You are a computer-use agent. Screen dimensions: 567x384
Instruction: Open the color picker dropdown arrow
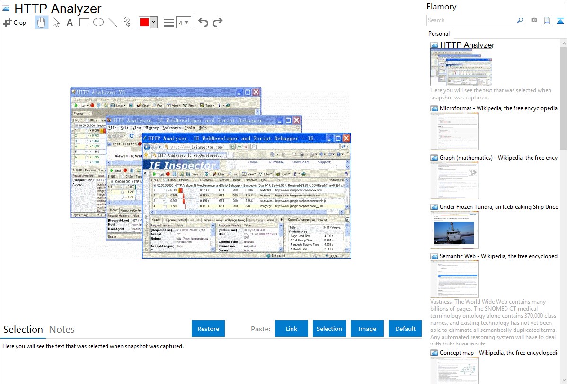pos(154,22)
